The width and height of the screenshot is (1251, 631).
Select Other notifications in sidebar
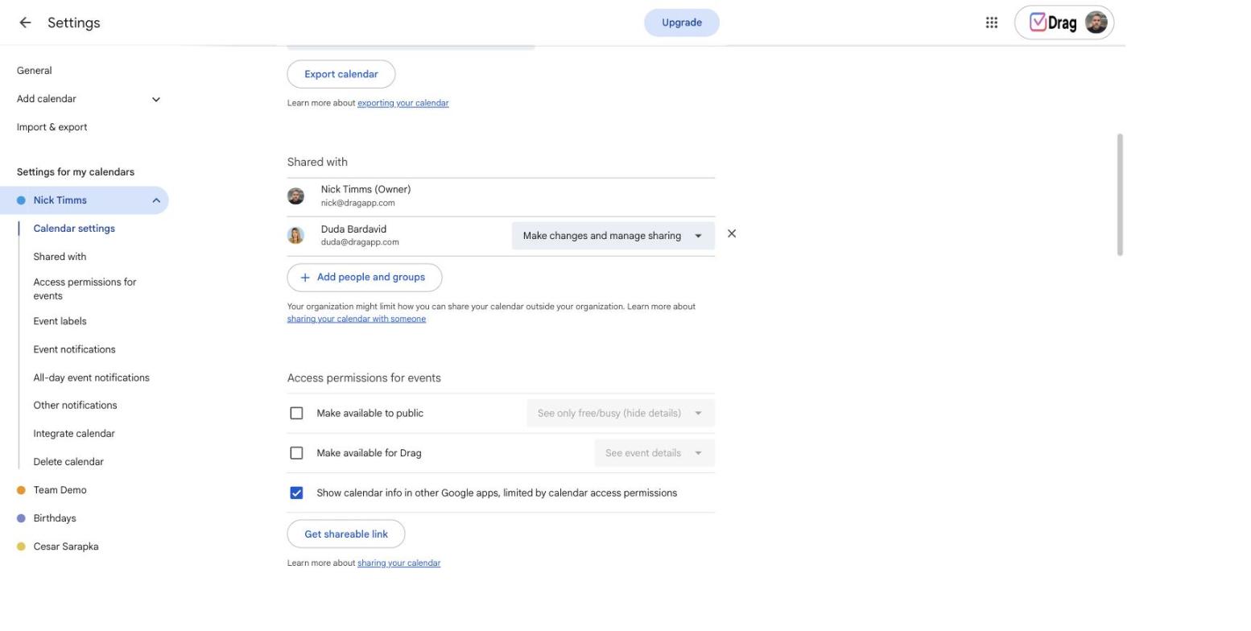75,405
